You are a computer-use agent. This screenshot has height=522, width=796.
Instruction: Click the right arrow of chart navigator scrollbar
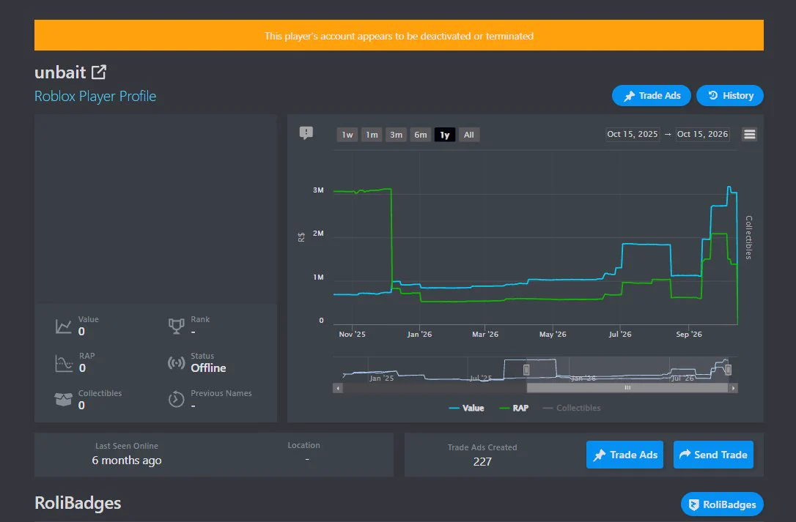pos(733,388)
